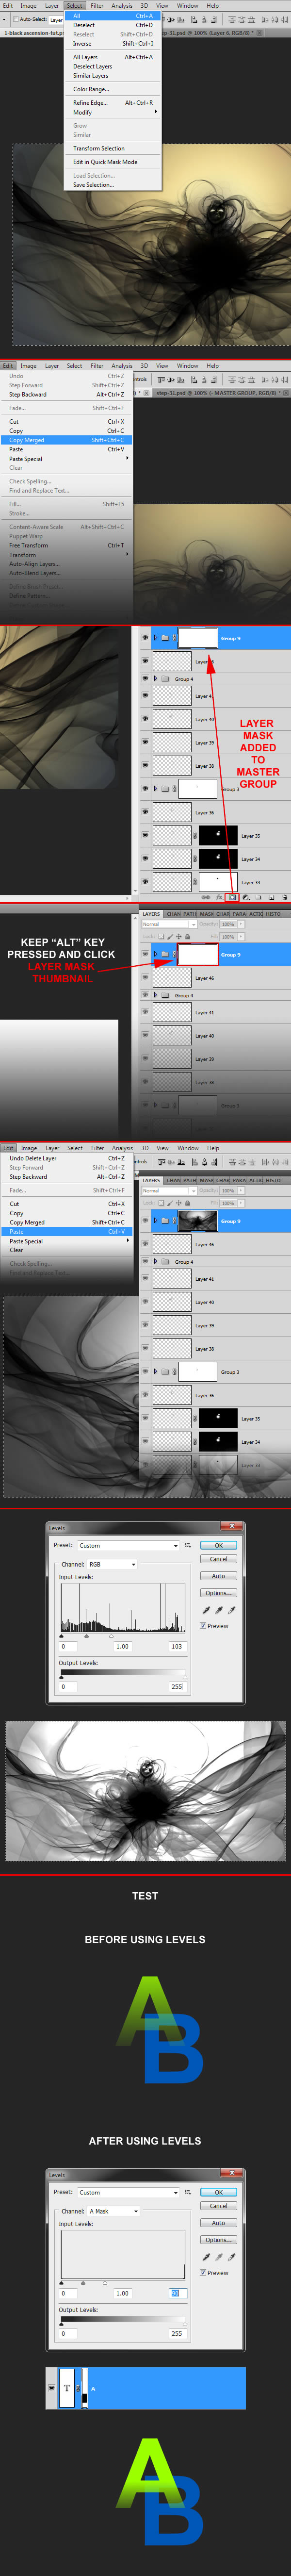Click Layer 35 black mask thumbnail in topmost panel
Viewport: 291px width, 2576px height.
[x=218, y=835]
